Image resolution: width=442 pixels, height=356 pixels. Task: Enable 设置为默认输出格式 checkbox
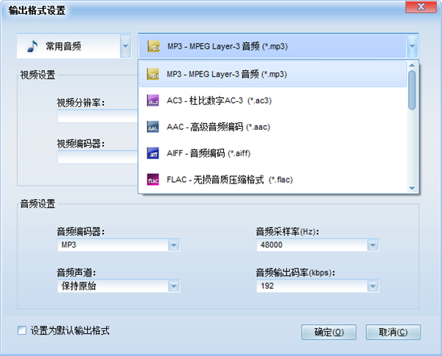(21, 330)
